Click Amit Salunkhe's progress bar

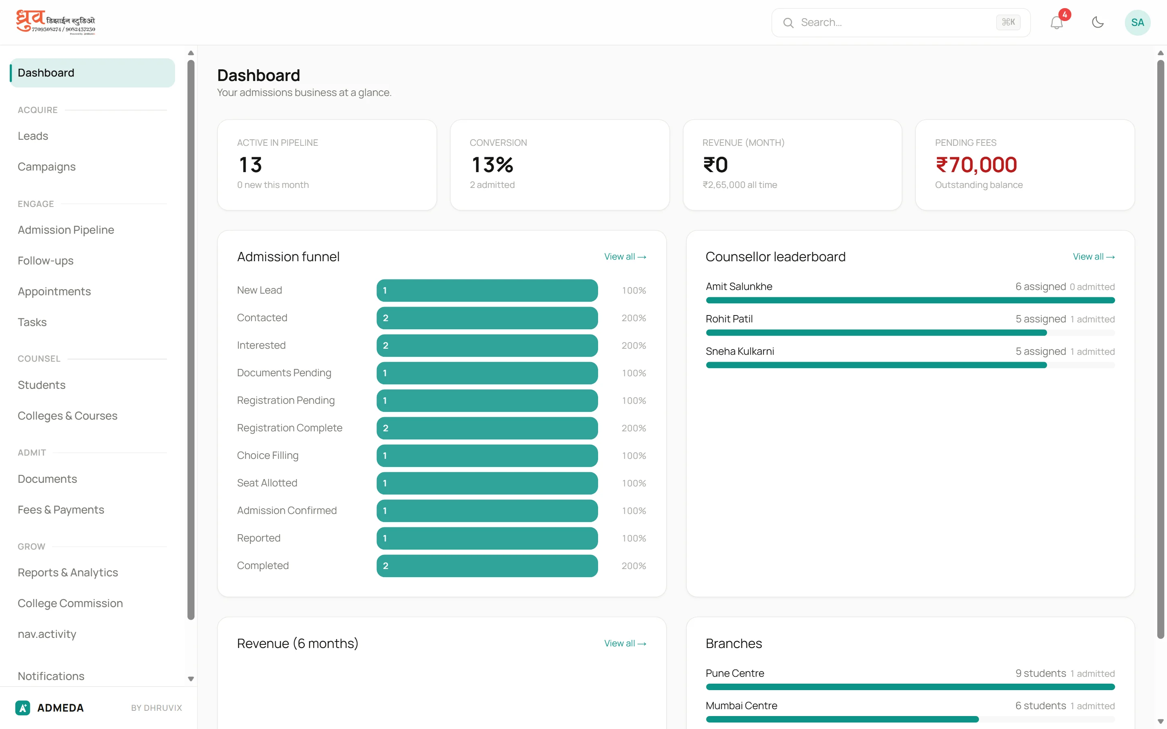[910, 301]
